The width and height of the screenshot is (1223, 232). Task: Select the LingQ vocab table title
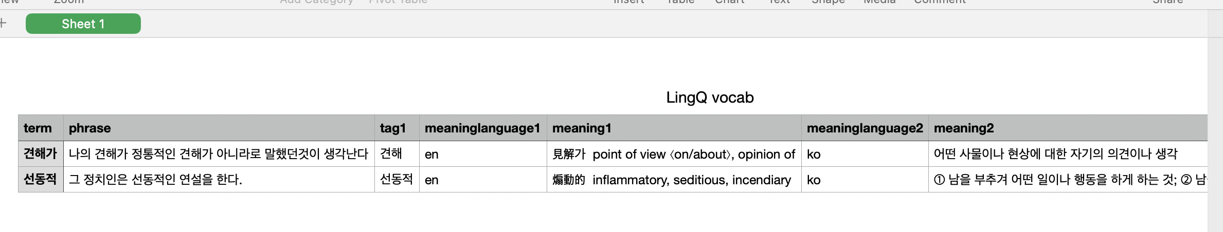point(710,98)
